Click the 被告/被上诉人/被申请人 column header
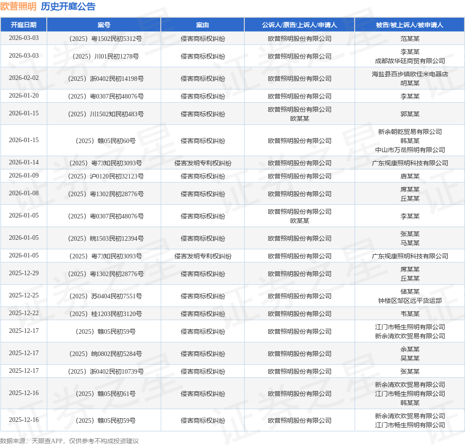The width and height of the screenshot is (465, 445). click(410, 25)
